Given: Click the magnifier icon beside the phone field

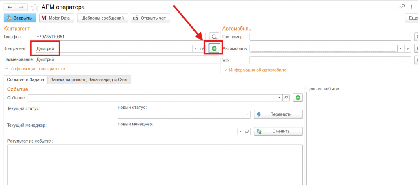Looking at the screenshot, I should pos(214,37).
